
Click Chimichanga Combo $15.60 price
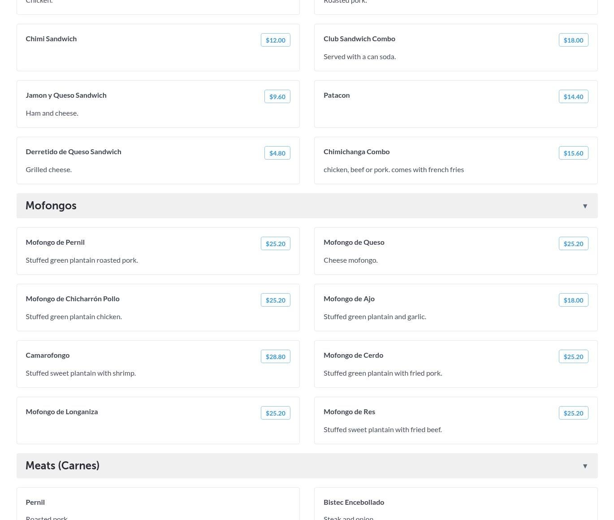pos(573,153)
